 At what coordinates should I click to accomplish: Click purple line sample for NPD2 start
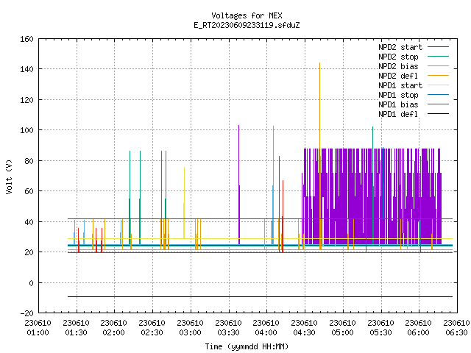pyautogui.click(x=439, y=47)
